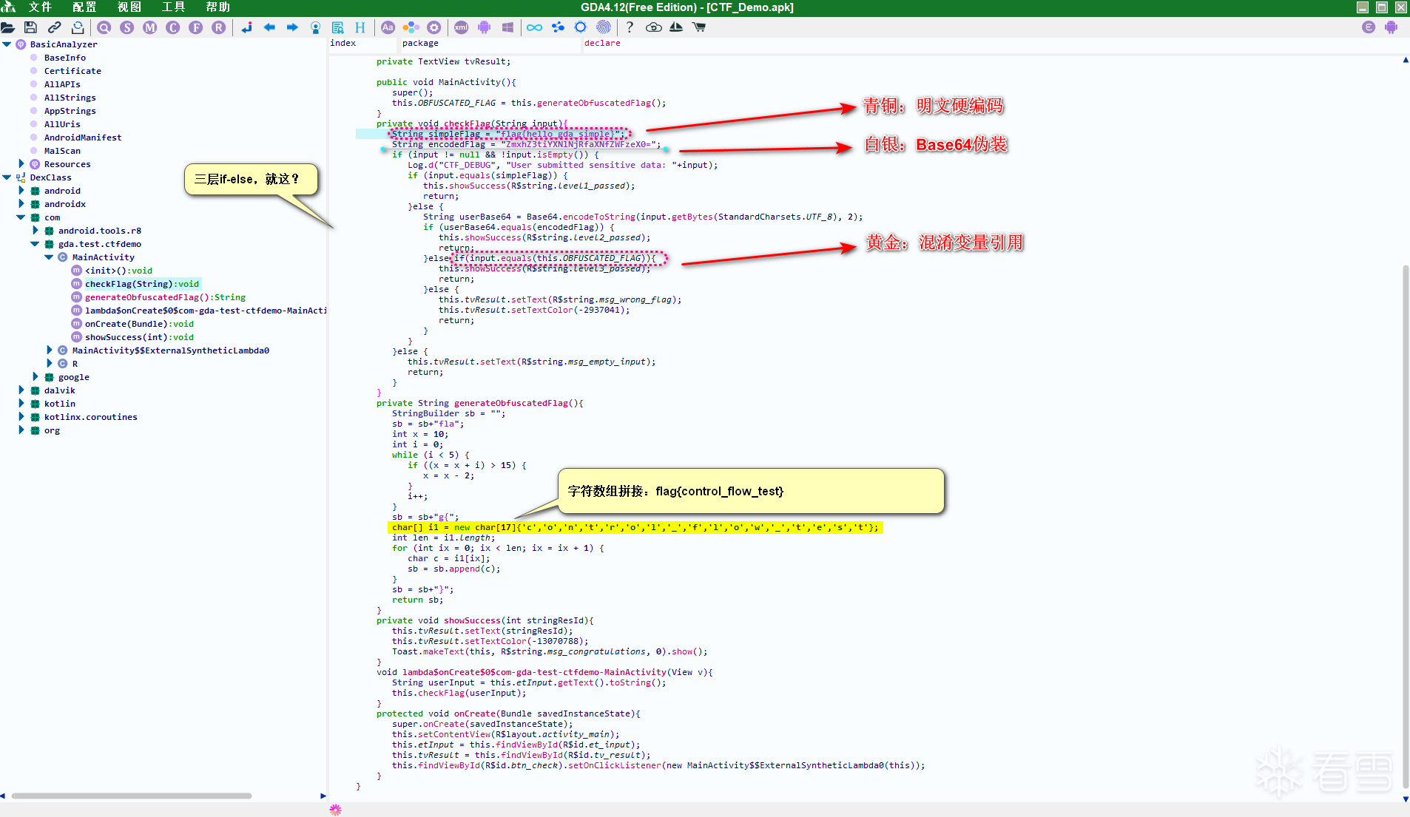Image resolution: width=1410 pixels, height=817 pixels.
Task: Collapse the BasicAnalyzer tree node
Action: click(x=7, y=44)
